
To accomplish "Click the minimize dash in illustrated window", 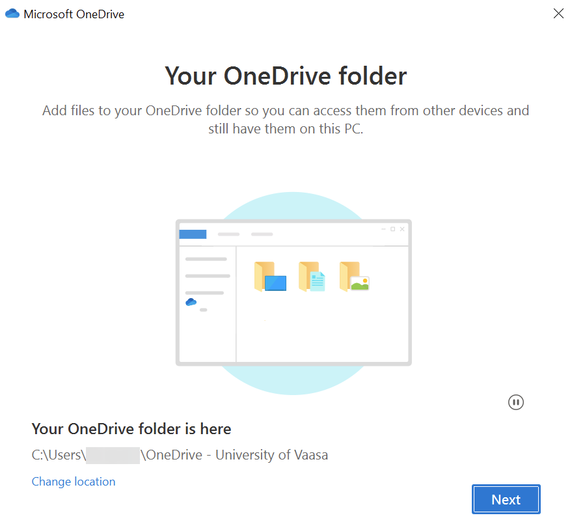I will click(x=383, y=229).
